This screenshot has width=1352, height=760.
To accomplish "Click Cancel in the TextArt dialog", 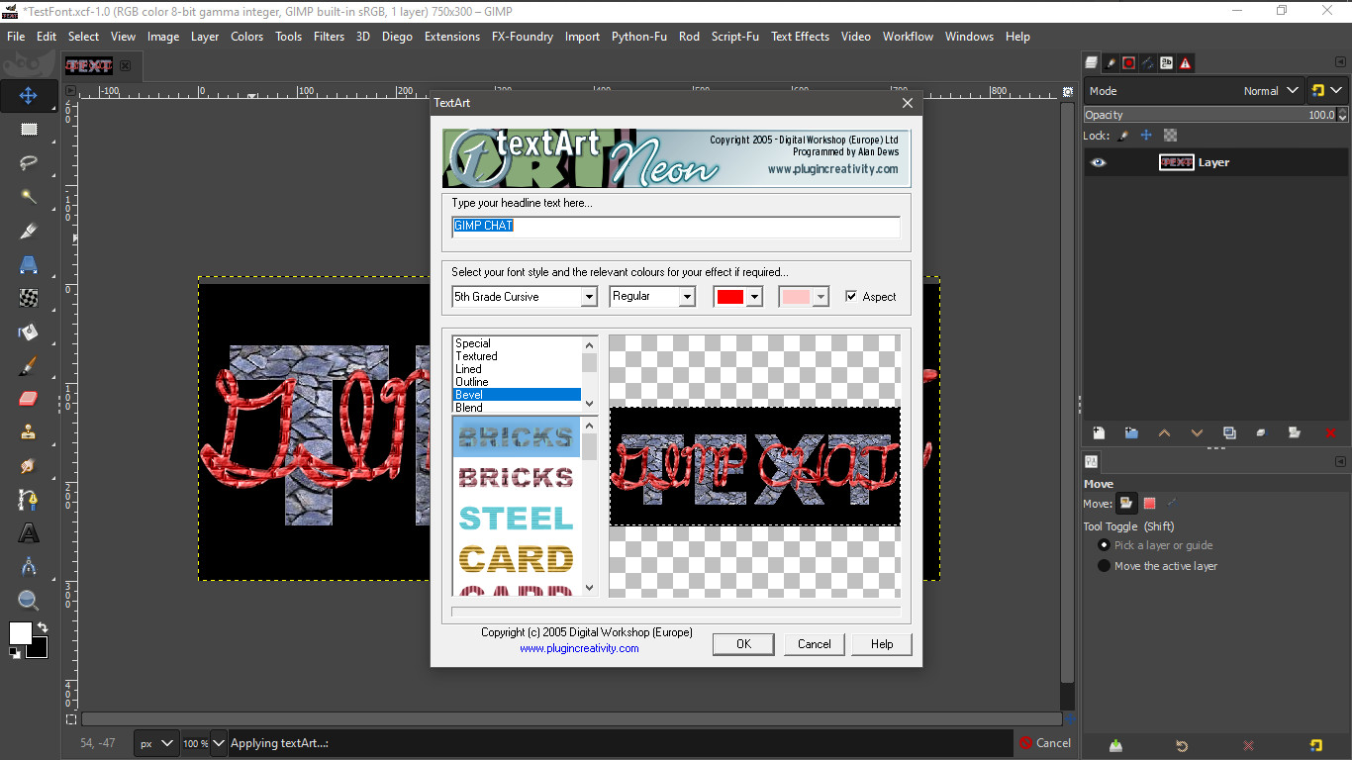I will [815, 643].
